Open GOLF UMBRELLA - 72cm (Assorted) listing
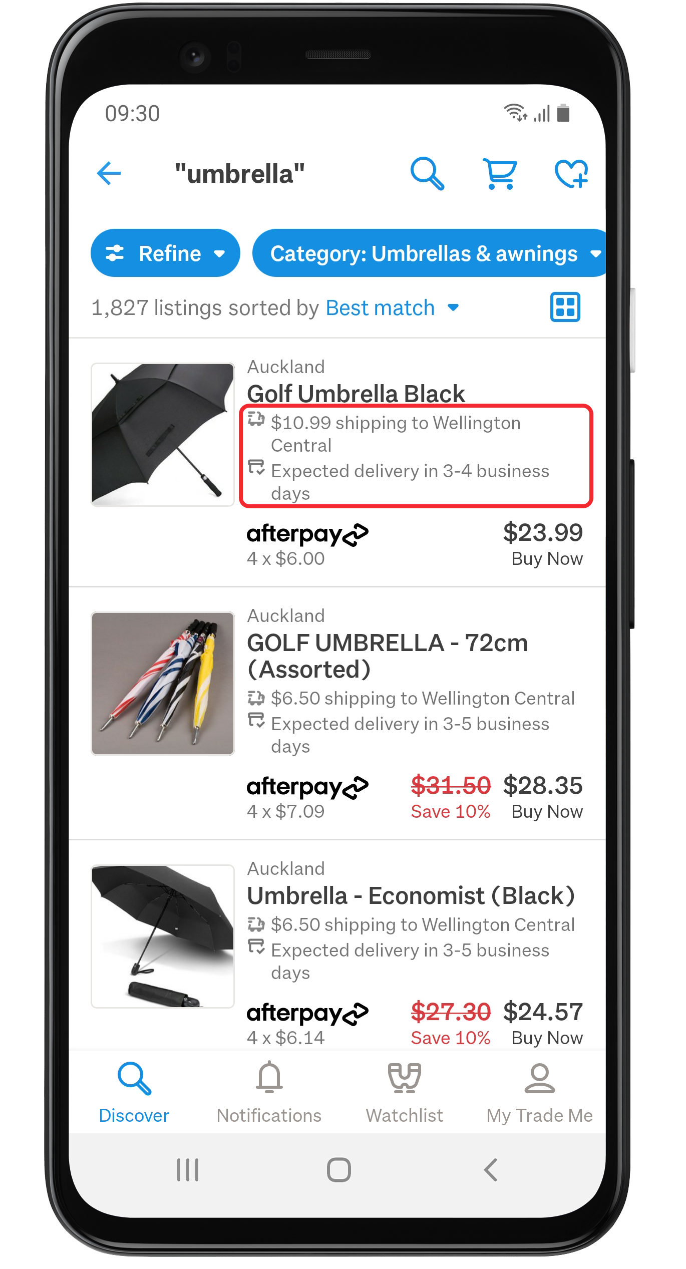Image resolution: width=686 pixels, height=1269 pixels. (x=388, y=656)
